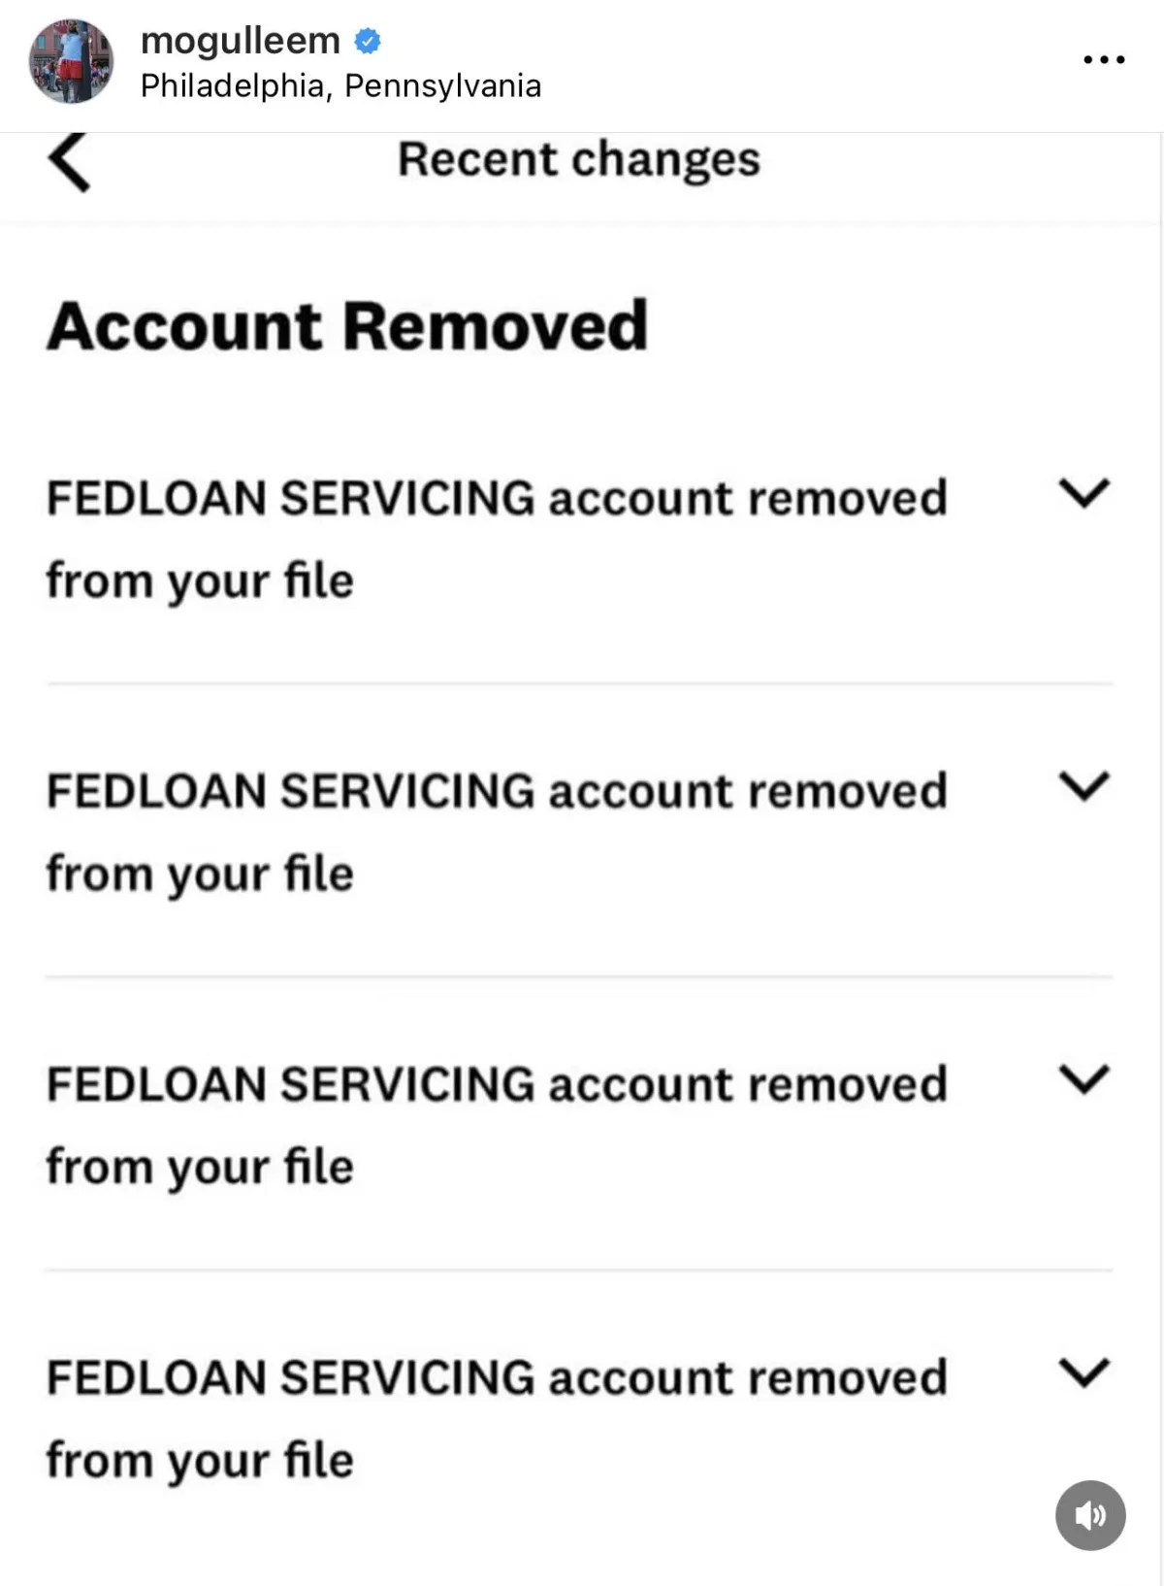Open the third FEDLOAN SERVICING removed entry text
Viewport: 1164px width, 1586px height.
tap(497, 1126)
